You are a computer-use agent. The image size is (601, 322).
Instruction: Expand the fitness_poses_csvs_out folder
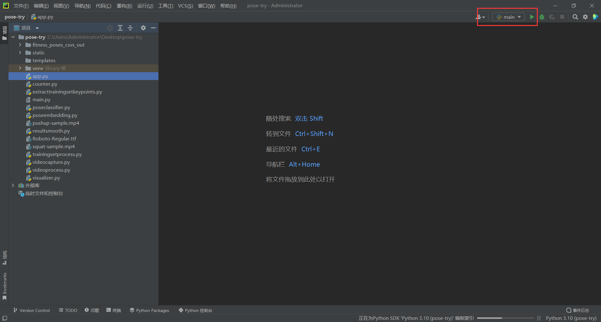click(20, 45)
